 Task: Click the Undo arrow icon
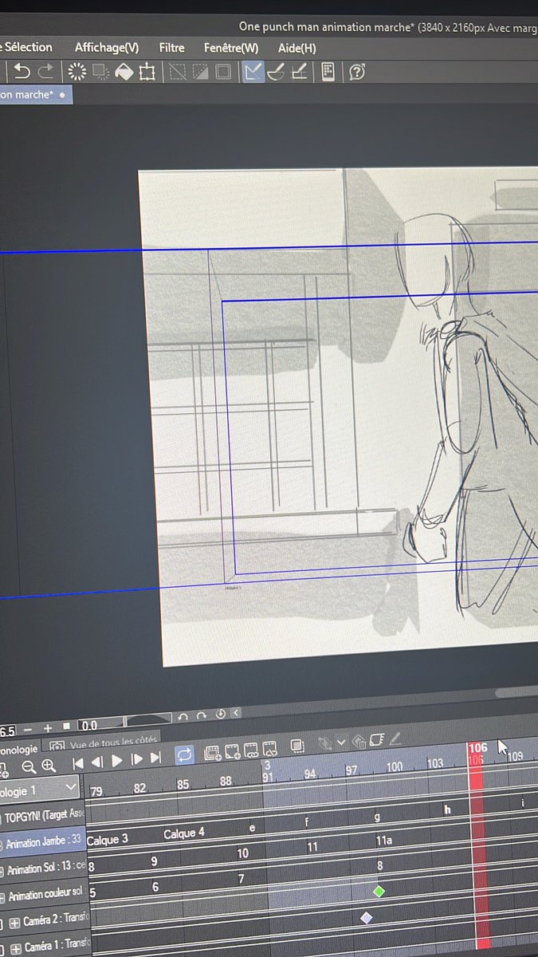click(x=23, y=73)
